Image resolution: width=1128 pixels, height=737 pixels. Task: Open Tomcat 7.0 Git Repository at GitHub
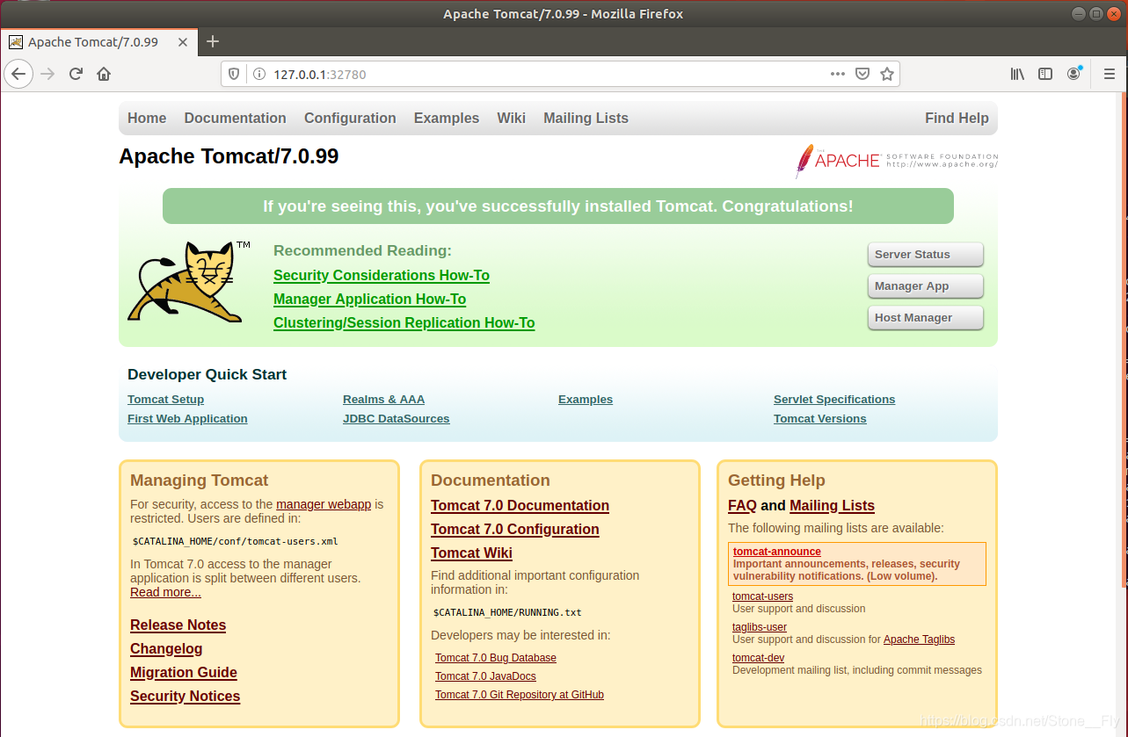[520, 695]
